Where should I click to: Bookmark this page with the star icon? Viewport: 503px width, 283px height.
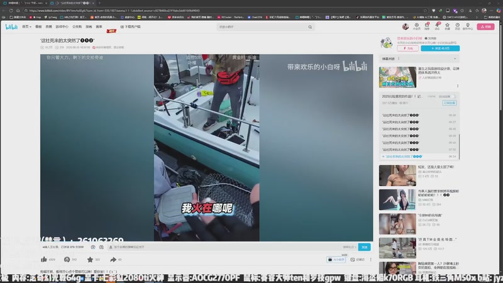[425, 11]
